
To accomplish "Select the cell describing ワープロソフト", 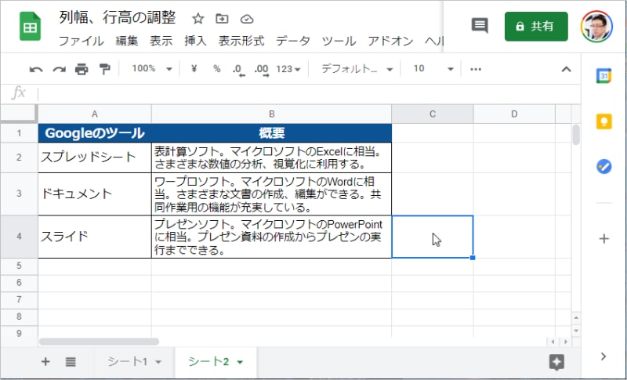I will (271, 194).
